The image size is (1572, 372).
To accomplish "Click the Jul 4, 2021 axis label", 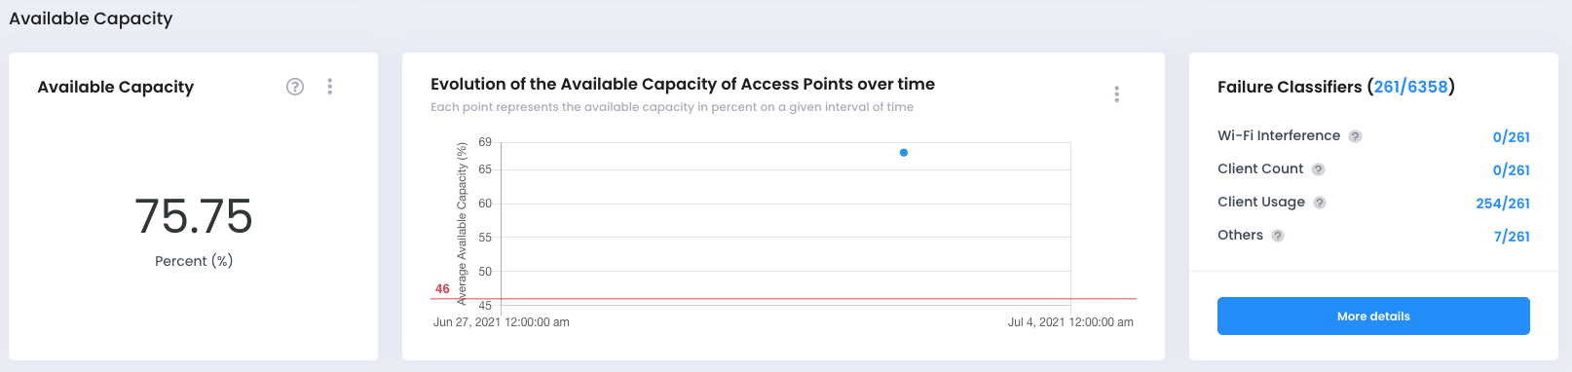I will point(1070,322).
